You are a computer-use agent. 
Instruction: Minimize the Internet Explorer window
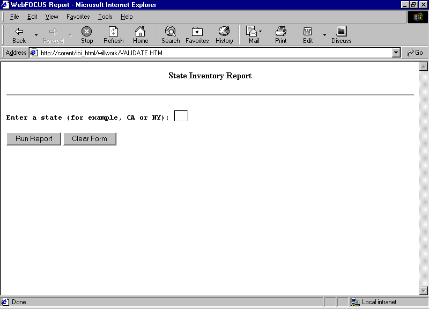click(x=405, y=5)
